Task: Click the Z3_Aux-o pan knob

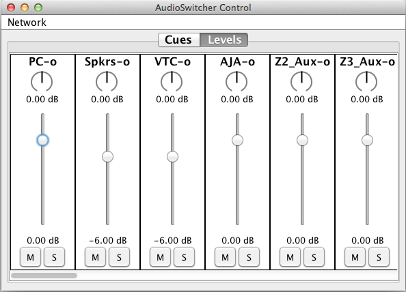Action: [x=366, y=82]
